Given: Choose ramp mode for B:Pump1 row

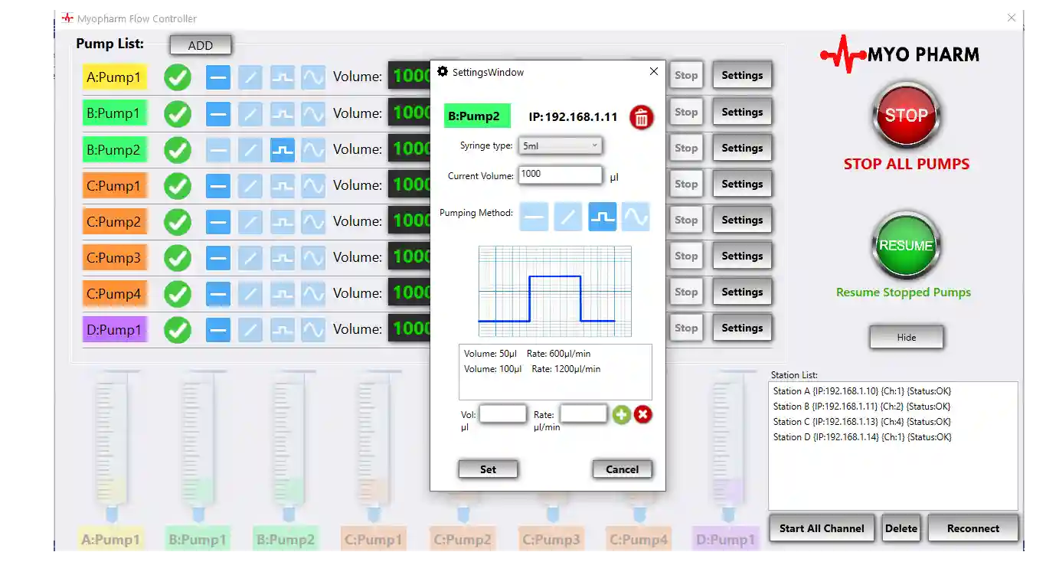Looking at the screenshot, I should coord(250,113).
